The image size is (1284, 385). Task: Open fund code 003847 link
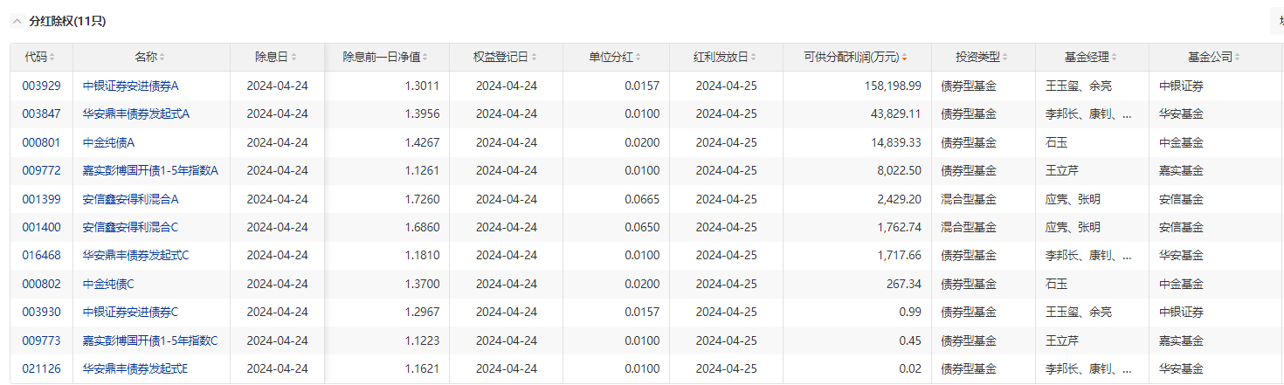(41, 113)
